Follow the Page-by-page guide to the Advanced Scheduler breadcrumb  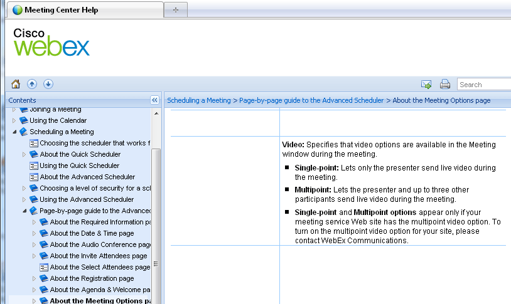pyautogui.click(x=311, y=100)
